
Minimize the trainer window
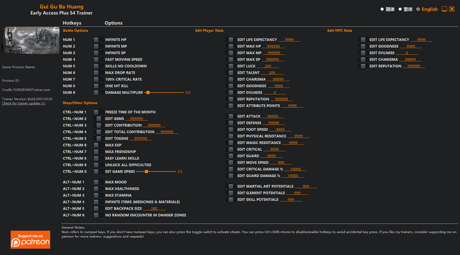coord(444,9)
